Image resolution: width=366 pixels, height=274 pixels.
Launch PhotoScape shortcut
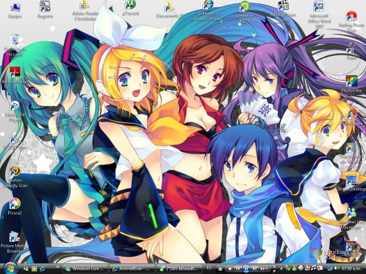(352, 117)
